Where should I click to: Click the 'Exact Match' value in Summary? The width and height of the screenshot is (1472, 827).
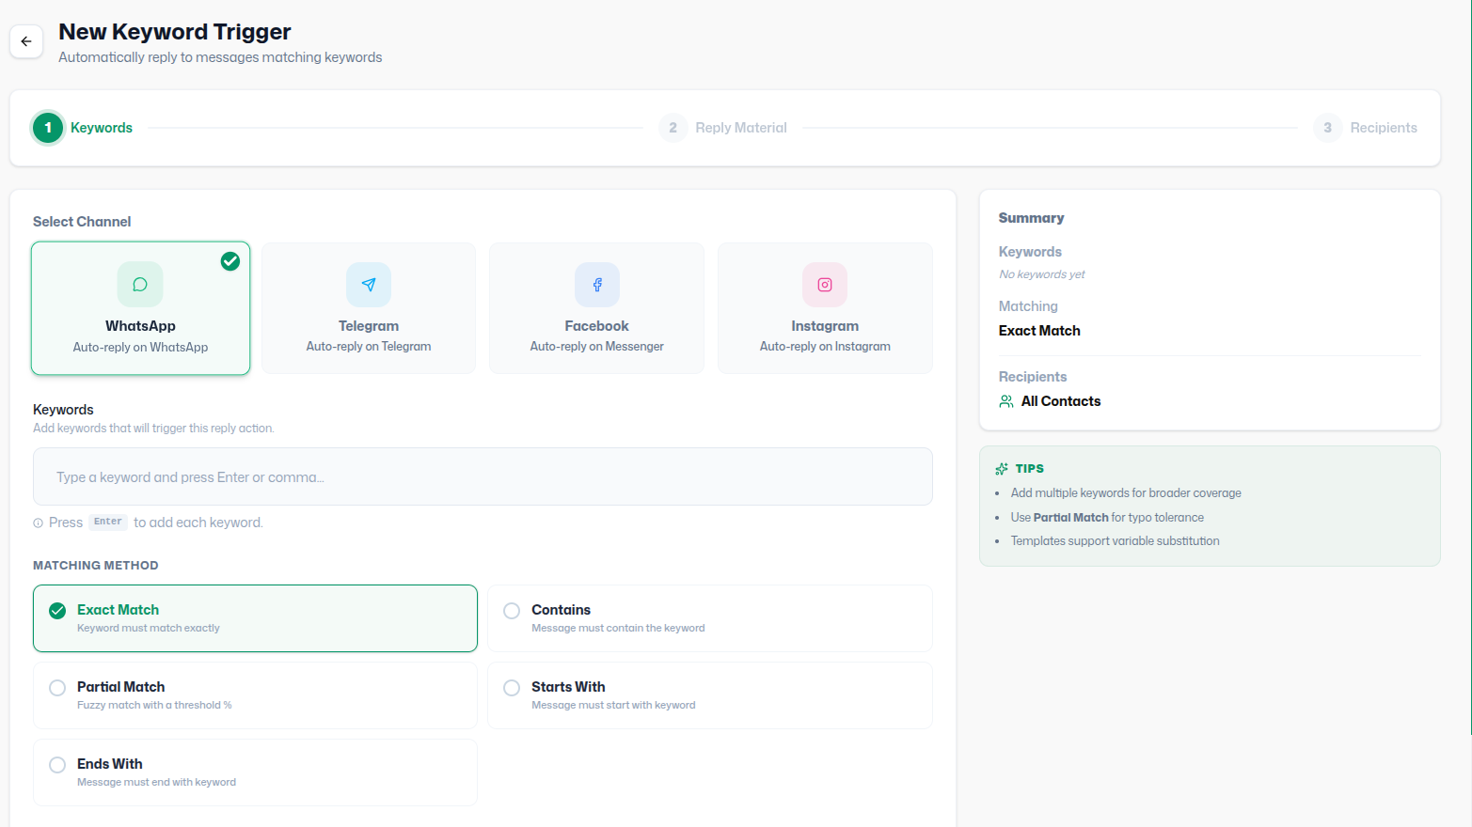[x=1039, y=331]
